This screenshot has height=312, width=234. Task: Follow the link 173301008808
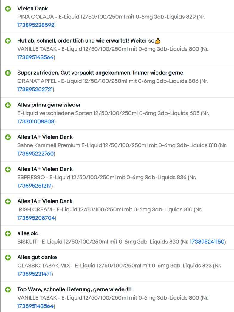coord(36,122)
